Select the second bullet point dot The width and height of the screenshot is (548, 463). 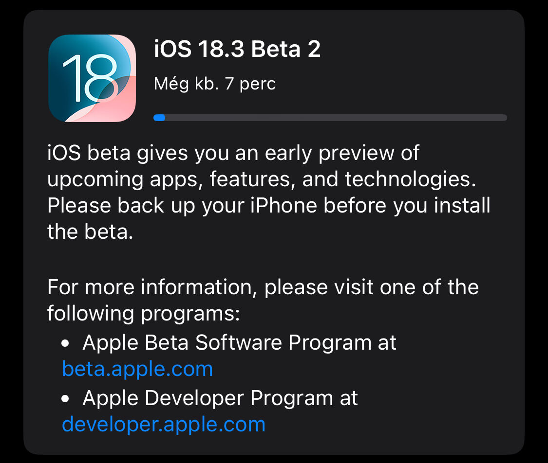pyautogui.click(x=65, y=398)
